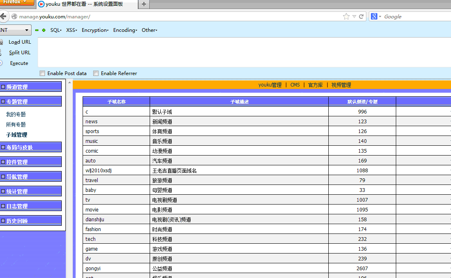
Task: Expand the 布局与皮肤 sidebar section
Action: tap(31, 147)
